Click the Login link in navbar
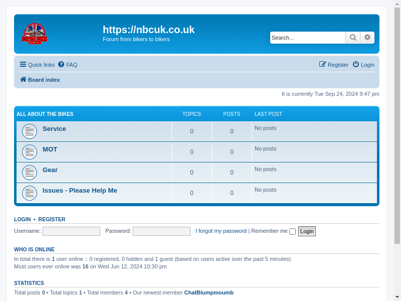This screenshot has width=401, height=301. (363, 65)
